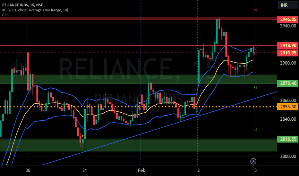This screenshot has height=176, width=299.
Task: Click the 30 date label on time axis
Action: 28,170
